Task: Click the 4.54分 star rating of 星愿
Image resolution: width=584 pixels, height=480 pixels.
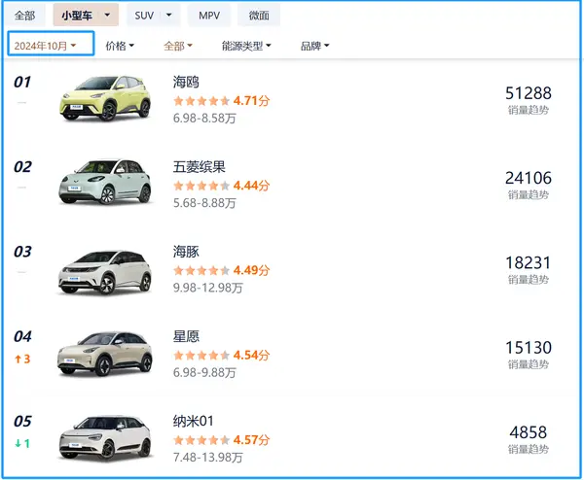Action: [221, 355]
